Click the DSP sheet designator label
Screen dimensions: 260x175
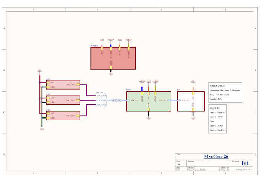[128, 90]
